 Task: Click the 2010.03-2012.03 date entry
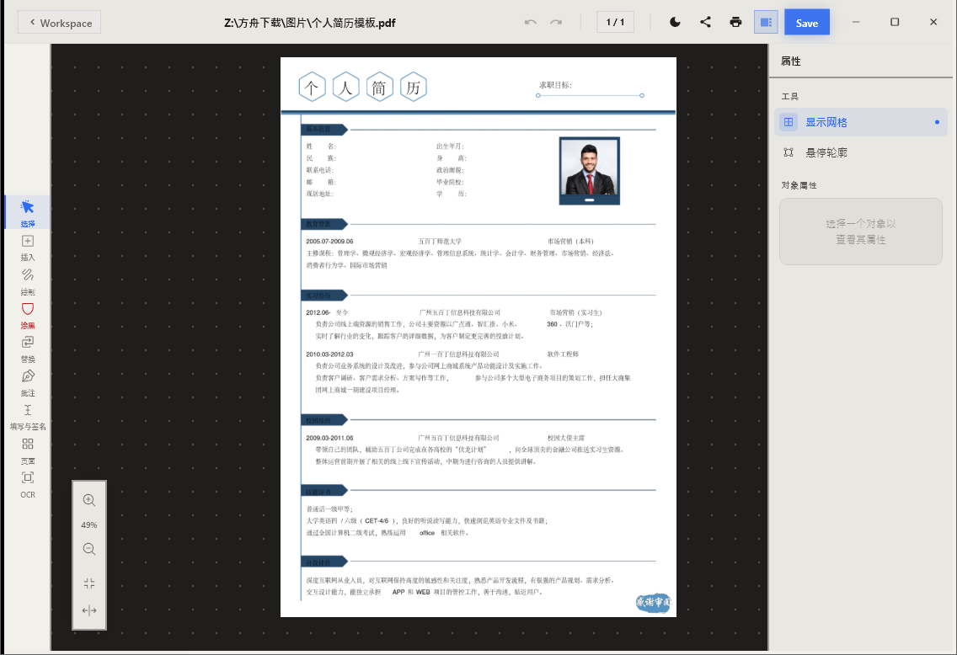[329, 354]
